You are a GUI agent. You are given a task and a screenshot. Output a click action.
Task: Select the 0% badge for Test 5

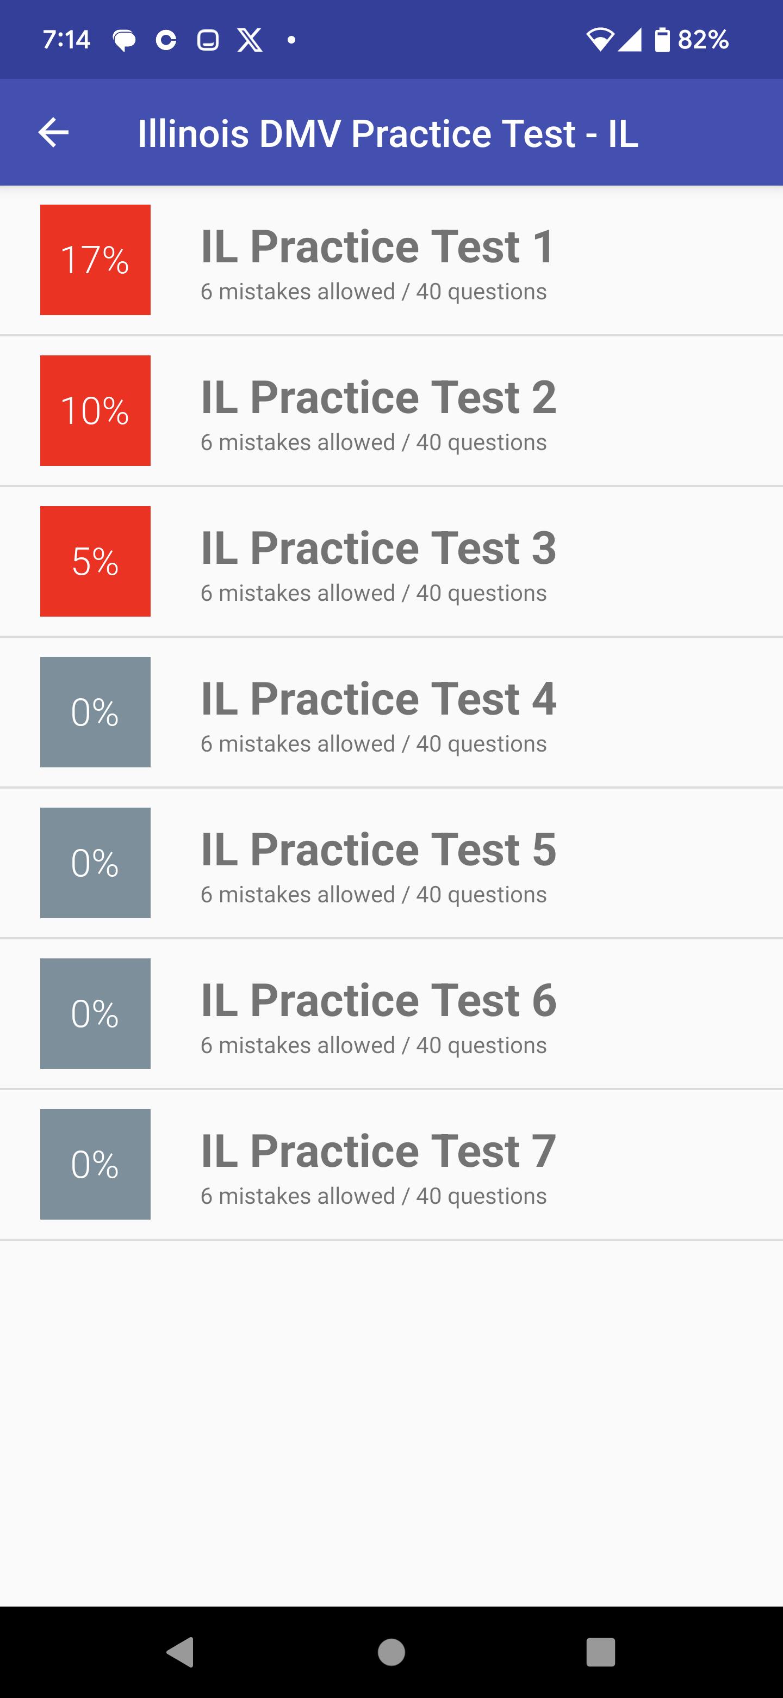point(96,863)
